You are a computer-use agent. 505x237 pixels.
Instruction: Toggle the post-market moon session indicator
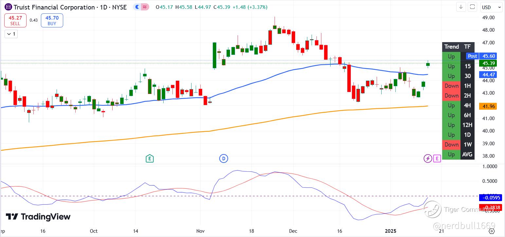137,7
